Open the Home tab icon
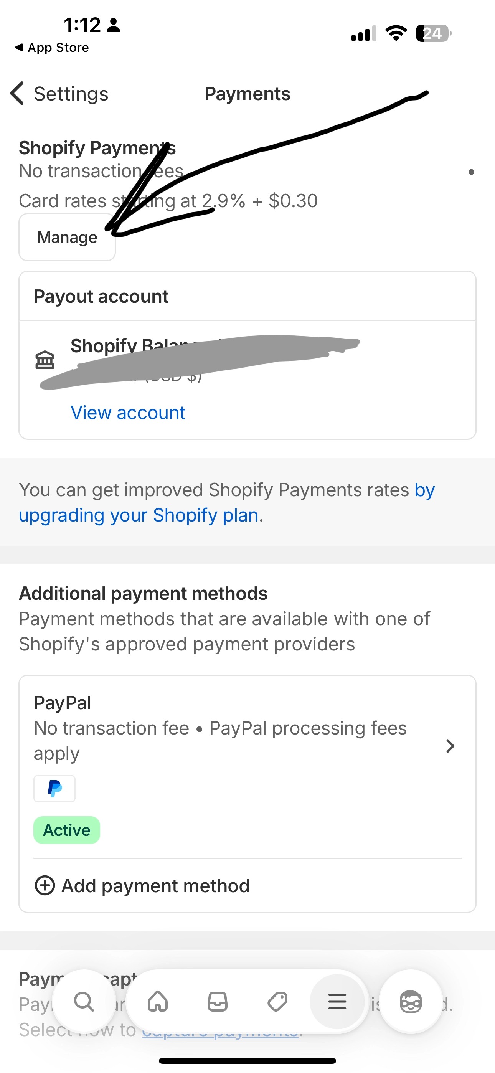The height and width of the screenshot is (1073, 495). click(x=158, y=1001)
